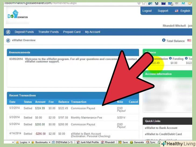Click the Quick Links panel header
196x147 pixels.
(167, 121)
